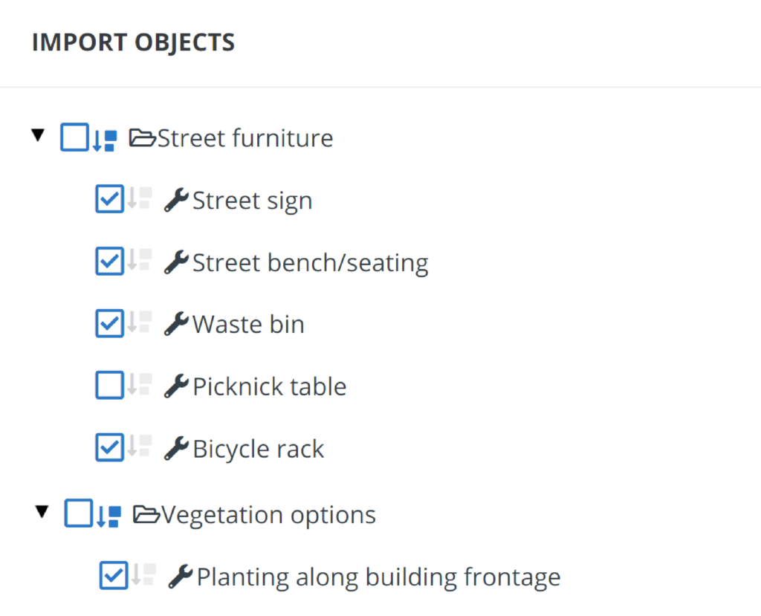Click the wrench icon beside Picknick table
Image resolution: width=761 pixels, height=616 pixels.
point(176,386)
